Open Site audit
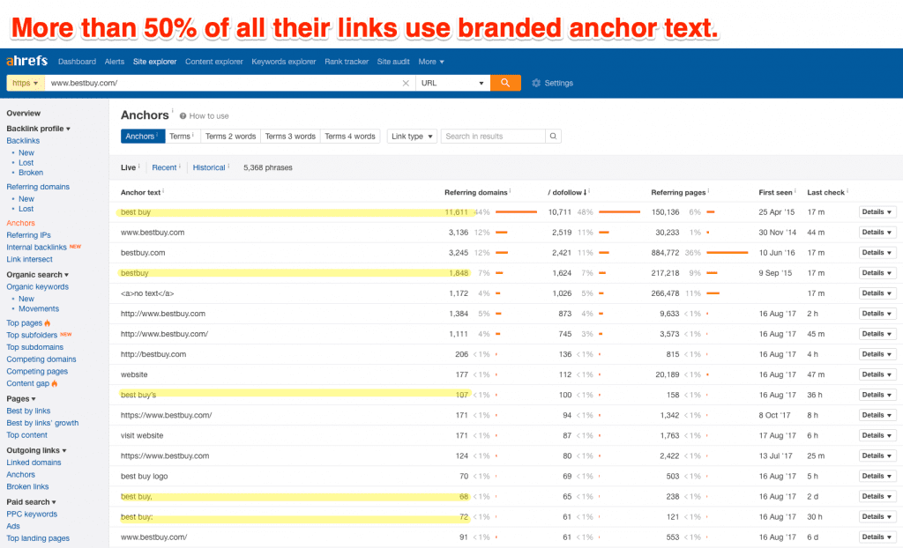 point(392,62)
